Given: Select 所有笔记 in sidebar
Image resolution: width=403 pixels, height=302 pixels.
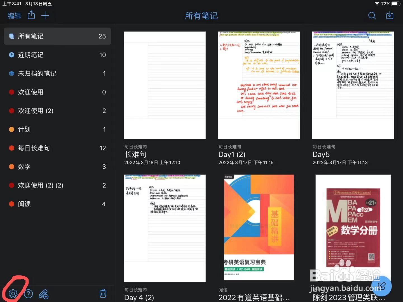Looking at the screenshot, I should click(57, 36).
